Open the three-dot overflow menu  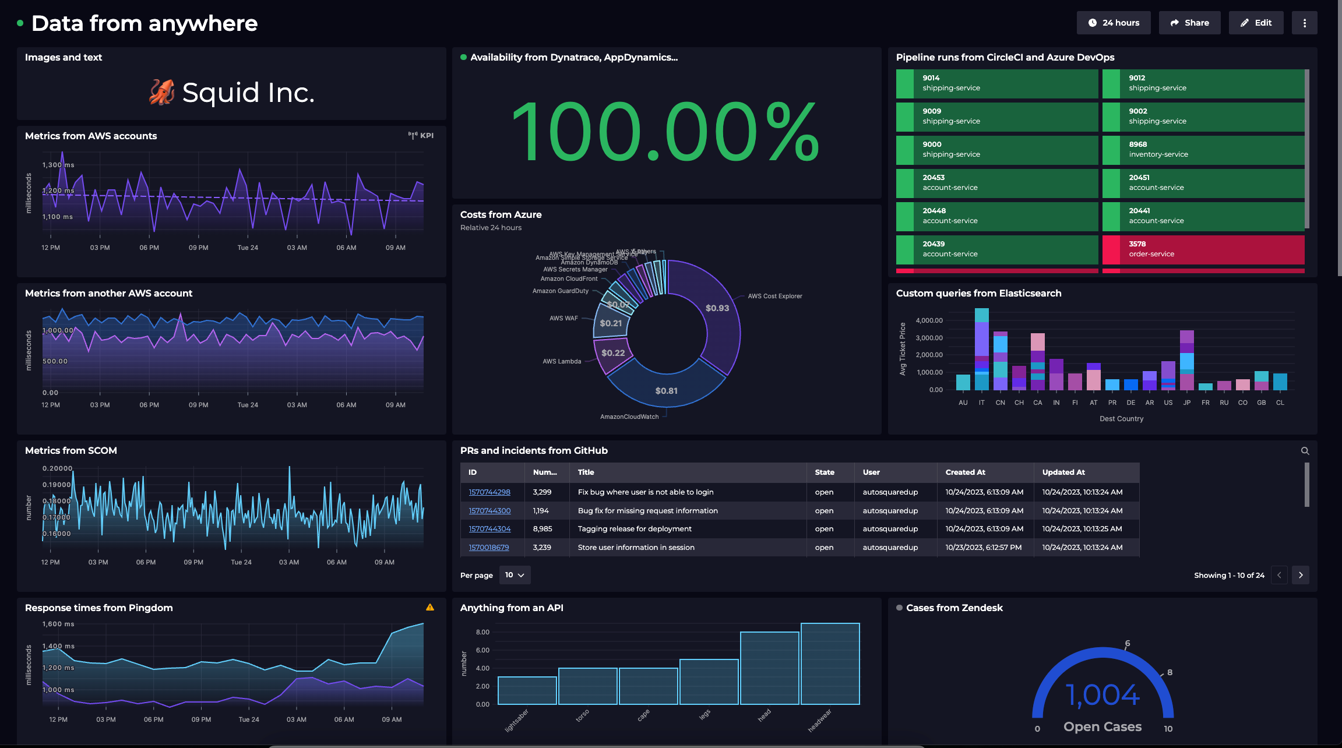pos(1305,22)
